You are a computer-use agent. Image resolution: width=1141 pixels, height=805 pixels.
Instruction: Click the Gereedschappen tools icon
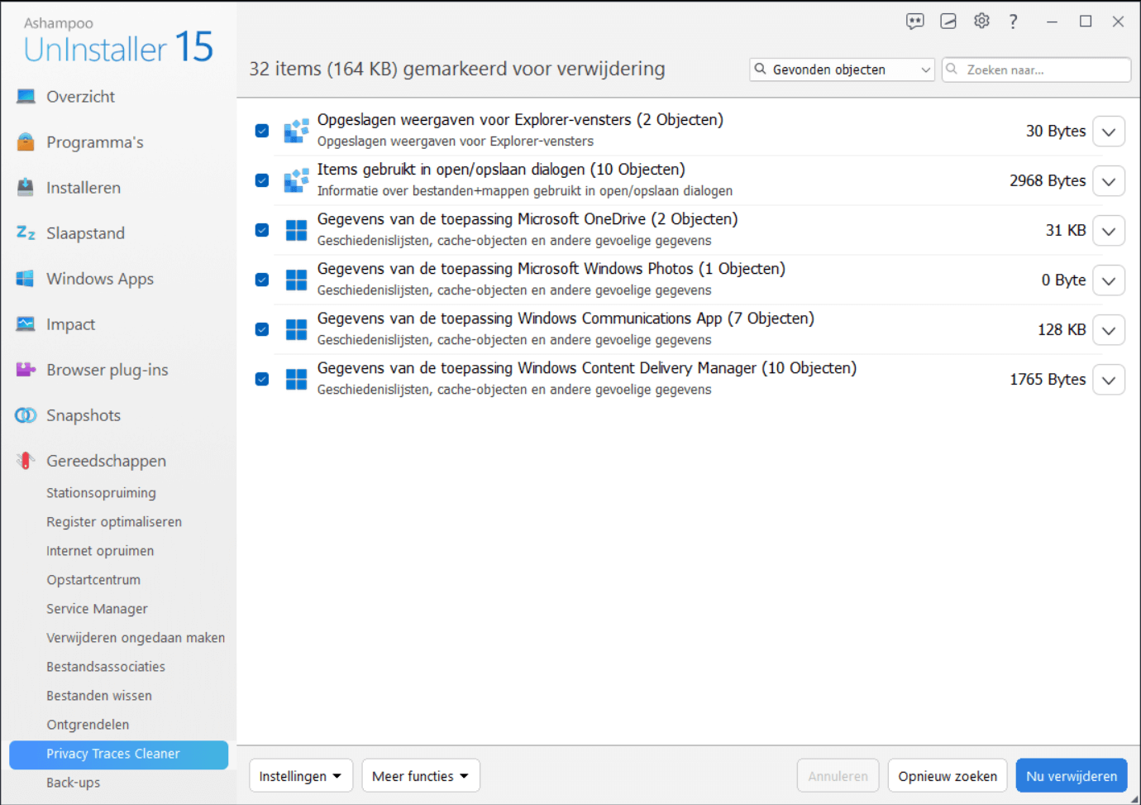(26, 461)
